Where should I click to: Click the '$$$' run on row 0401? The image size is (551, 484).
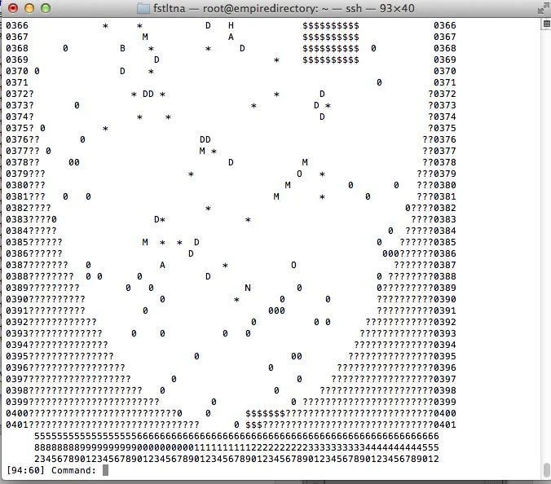[253, 425]
